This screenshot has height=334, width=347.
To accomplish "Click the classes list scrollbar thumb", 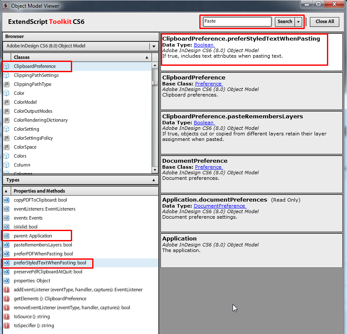I will tap(155, 83).
